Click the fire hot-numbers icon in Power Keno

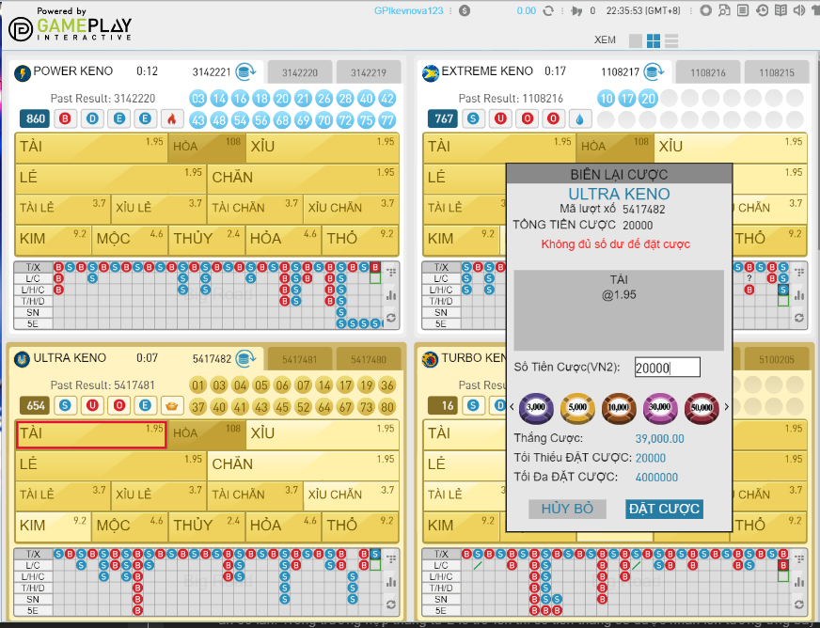[x=171, y=118]
